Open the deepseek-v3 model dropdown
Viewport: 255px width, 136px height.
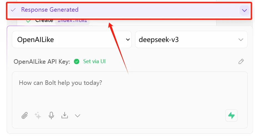(191, 39)
